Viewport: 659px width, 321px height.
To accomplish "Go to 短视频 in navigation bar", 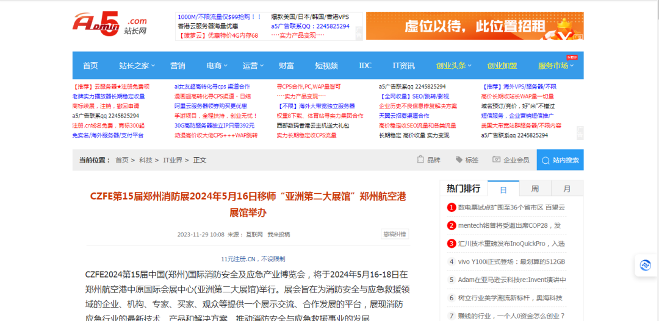I will pos(326,66).
